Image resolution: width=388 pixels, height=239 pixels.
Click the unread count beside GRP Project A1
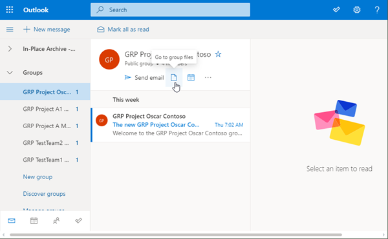[x=77, y=109]
